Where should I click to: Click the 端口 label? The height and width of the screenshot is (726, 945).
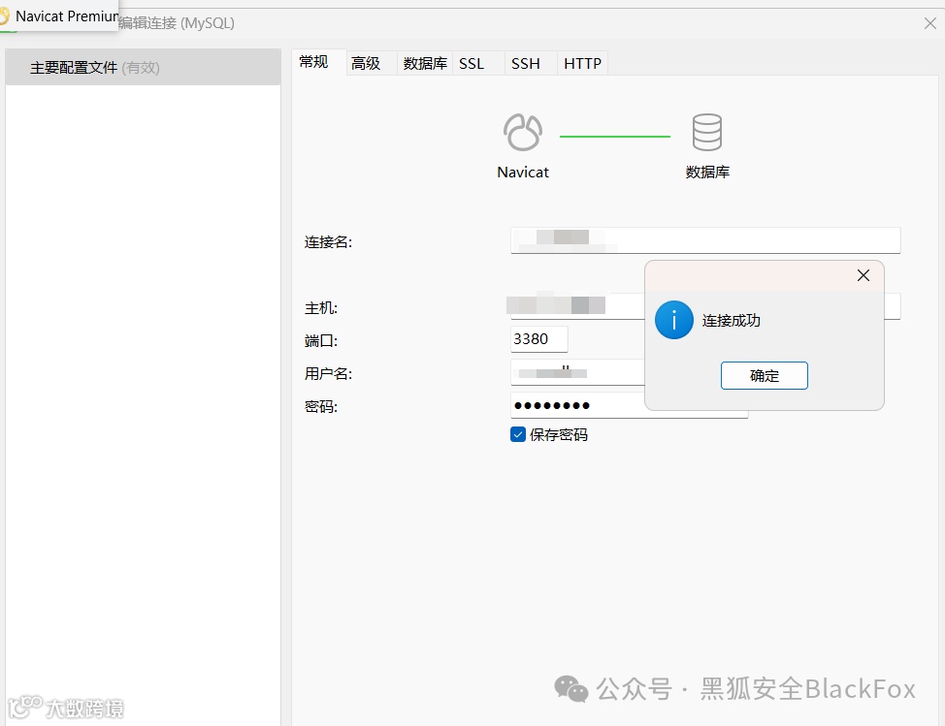pyautogui.click(x=320, y=341)
